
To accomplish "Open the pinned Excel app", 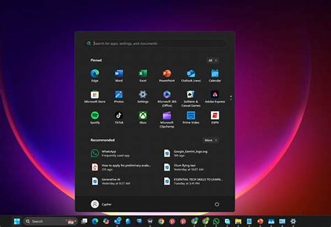I will [x=143, y=75].
